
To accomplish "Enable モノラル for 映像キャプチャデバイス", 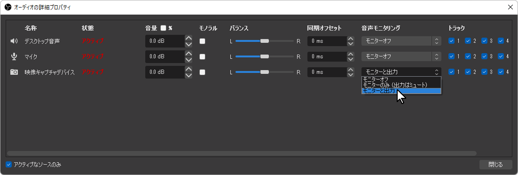I will pyautogui.click(x=202, y=72).
